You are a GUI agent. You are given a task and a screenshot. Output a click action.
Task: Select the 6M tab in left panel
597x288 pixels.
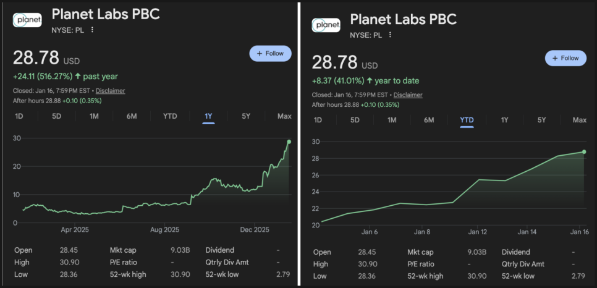pyautogui.click(x=132, y=116)
